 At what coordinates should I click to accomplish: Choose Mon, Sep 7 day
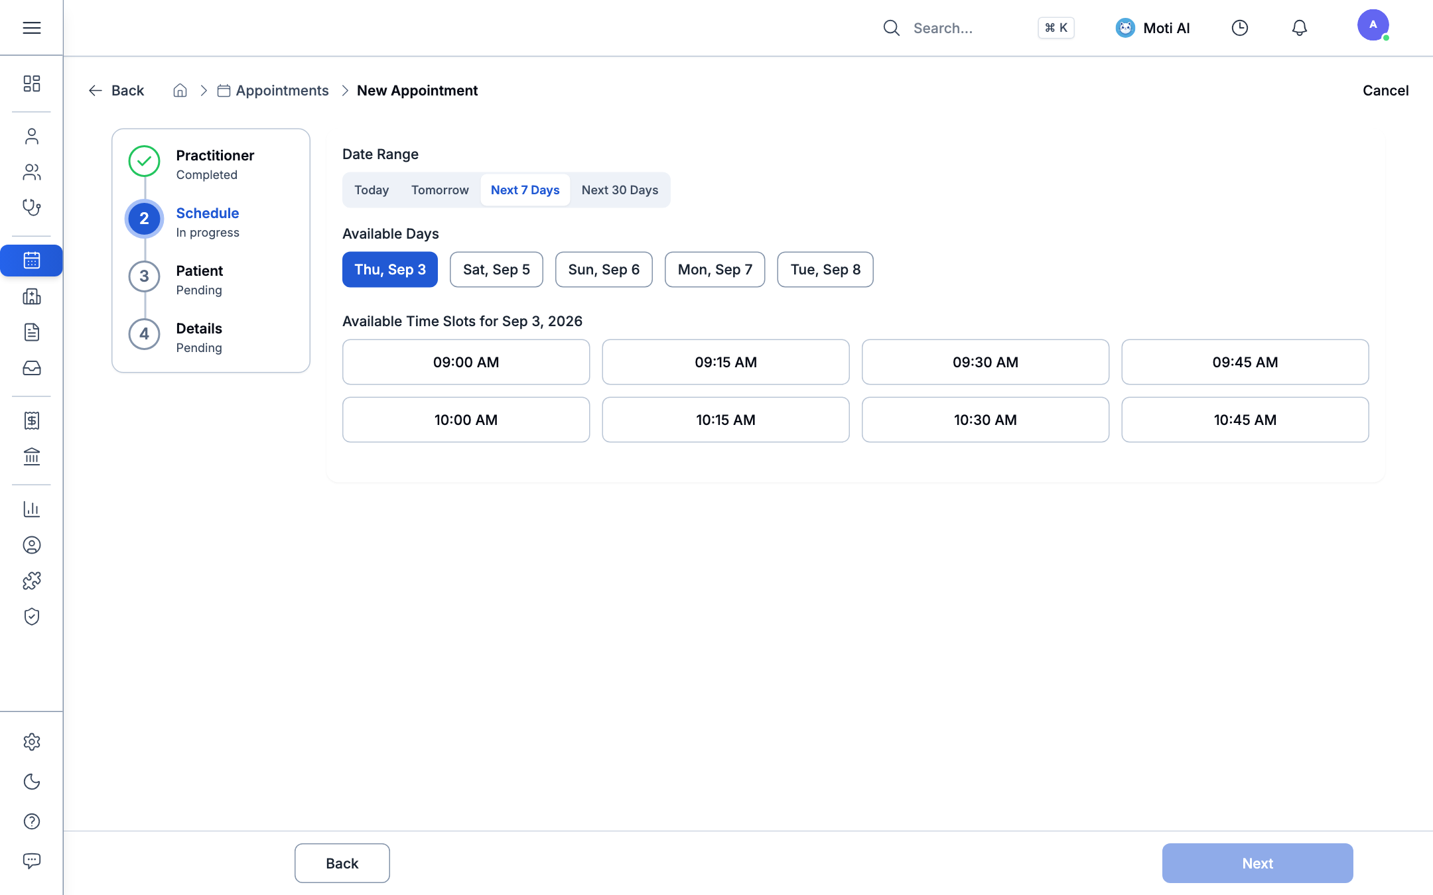point(715,269)
